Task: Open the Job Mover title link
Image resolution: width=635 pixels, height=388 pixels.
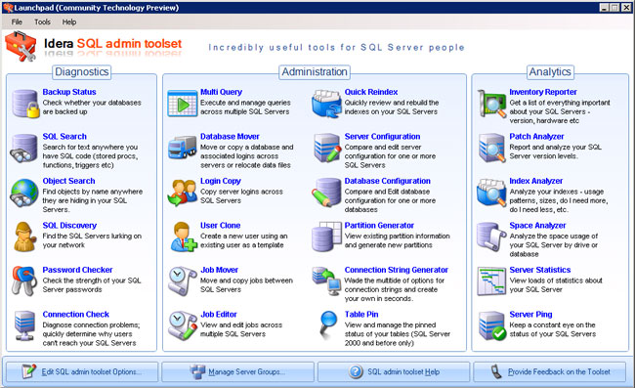Action: point(220,270)
